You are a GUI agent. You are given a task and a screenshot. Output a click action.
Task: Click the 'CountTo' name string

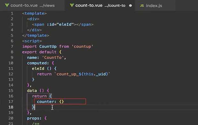click(x=53, y=57)
